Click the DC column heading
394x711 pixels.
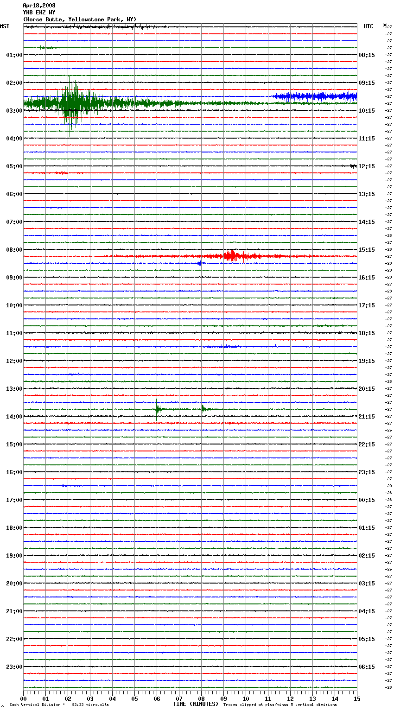point(385,25)
